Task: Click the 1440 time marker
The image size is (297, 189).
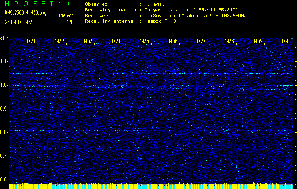Action: click(286, 41)
